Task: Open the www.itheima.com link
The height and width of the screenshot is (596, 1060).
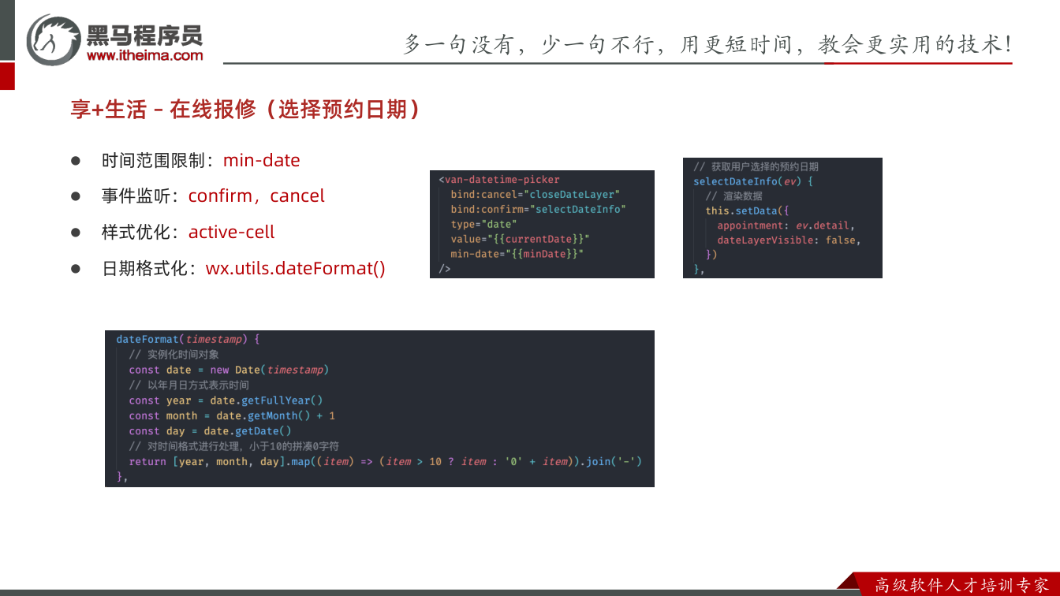Action: (x=144, y=56)
